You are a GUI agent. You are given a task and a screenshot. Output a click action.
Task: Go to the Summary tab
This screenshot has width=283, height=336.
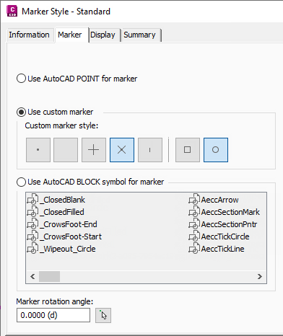click(x=140, y=35)
